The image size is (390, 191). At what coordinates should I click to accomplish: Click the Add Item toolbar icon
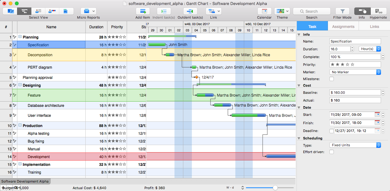point(143,11)
